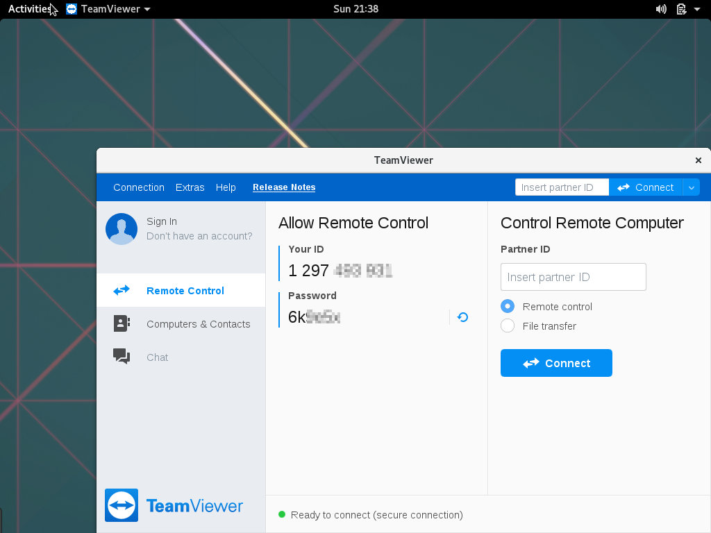
Task: Open Computers & Contacts address book icon
Action: click(x=122, y=323)
